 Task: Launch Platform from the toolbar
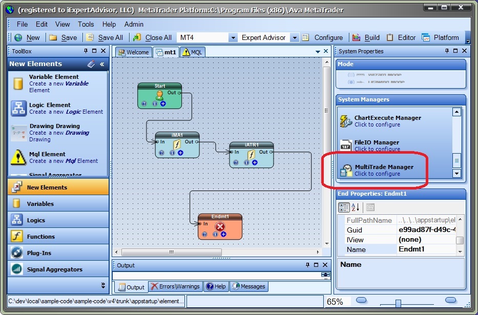click(x=440, y=37)
